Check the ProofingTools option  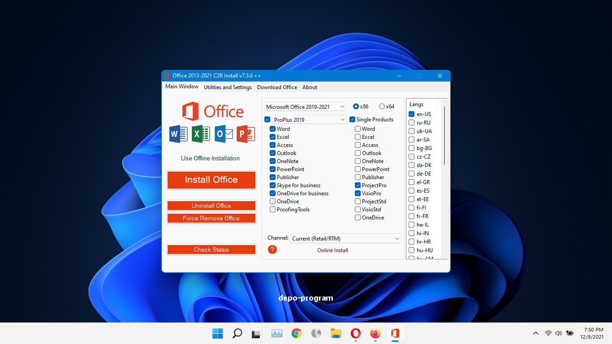click(272, 209)
